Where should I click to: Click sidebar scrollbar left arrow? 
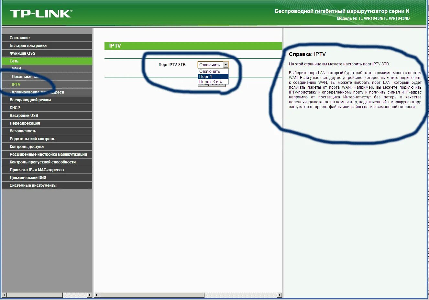4,295
